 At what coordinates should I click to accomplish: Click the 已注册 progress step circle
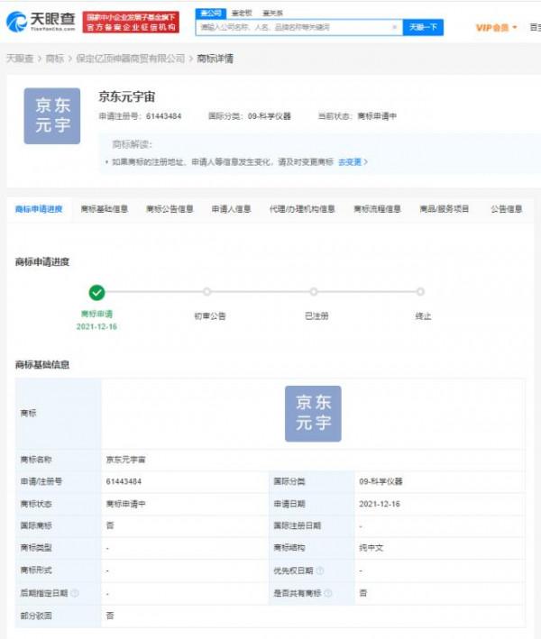pyautogui.click(x=314, y=292)
